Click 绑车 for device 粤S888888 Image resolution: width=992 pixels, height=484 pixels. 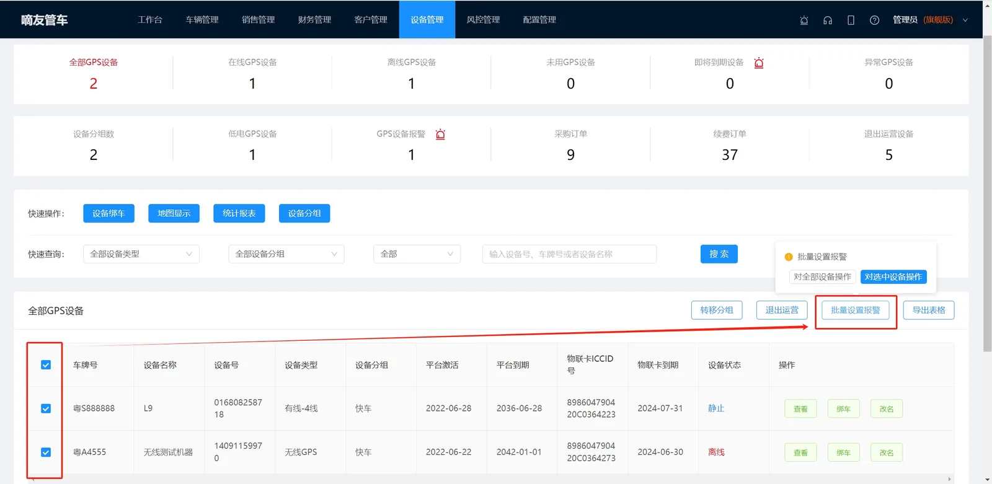click(x=844, y=409)
